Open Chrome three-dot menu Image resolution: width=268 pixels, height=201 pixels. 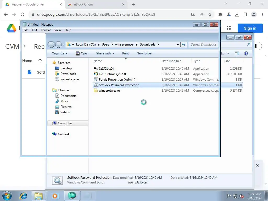262,15
